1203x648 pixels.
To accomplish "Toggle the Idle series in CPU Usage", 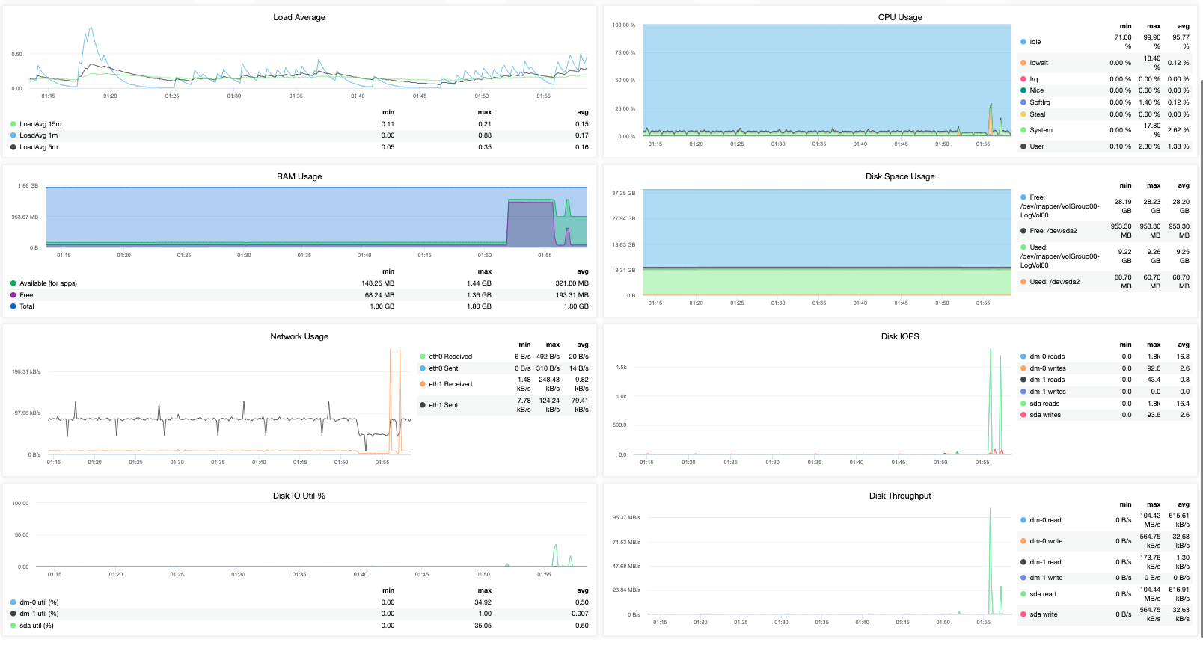I will click(x=1035, y=42).
